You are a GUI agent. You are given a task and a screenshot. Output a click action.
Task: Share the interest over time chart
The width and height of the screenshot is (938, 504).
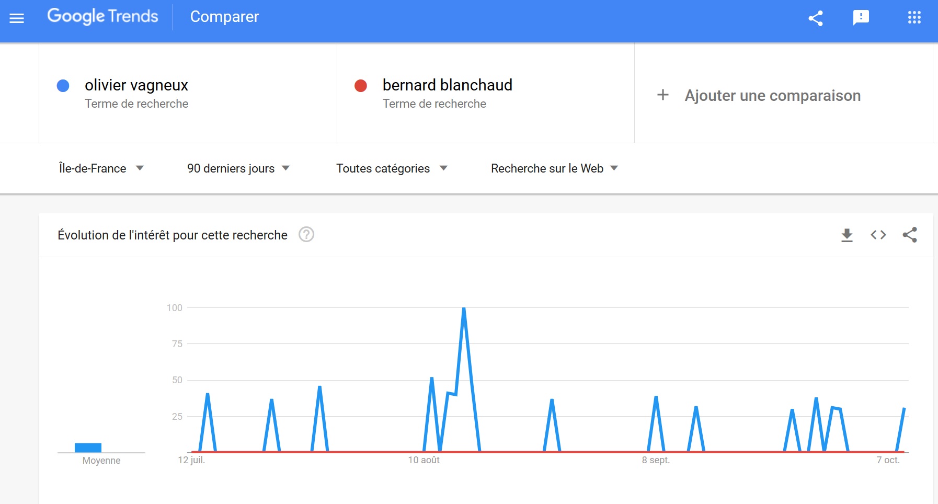pyautogui.click(x=910, y=235)
